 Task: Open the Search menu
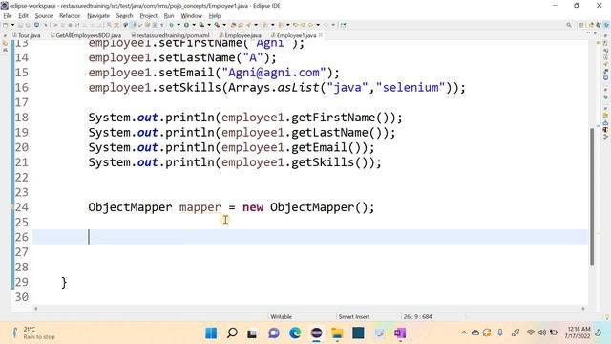point(125,16)
